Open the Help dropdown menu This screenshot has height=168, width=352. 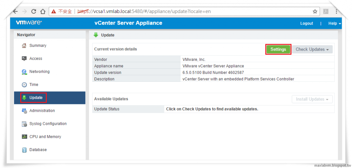point(335,24)
